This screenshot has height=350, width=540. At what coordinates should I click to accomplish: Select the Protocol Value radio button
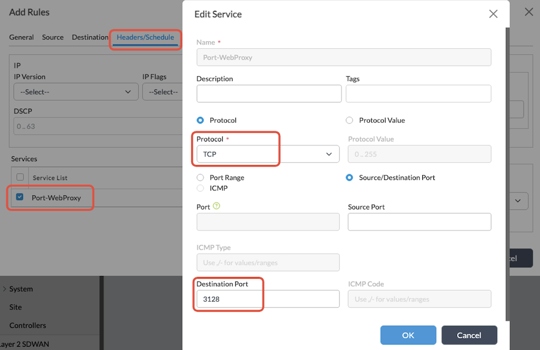click(350, 120)
